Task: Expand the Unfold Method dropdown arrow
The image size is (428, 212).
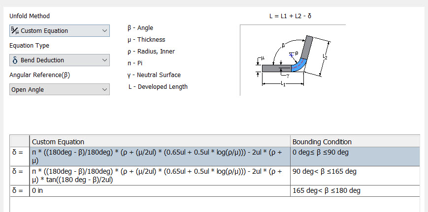Action: (104, 31)
